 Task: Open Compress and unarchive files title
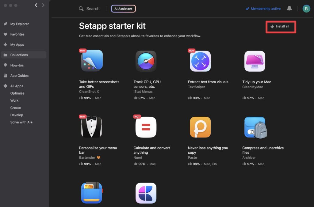click(x=263, y=150)
